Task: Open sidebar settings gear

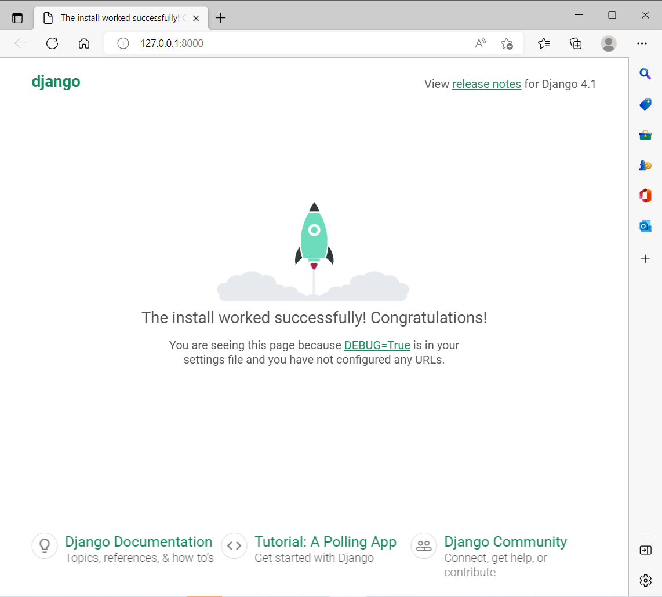Action: point(645,581)
